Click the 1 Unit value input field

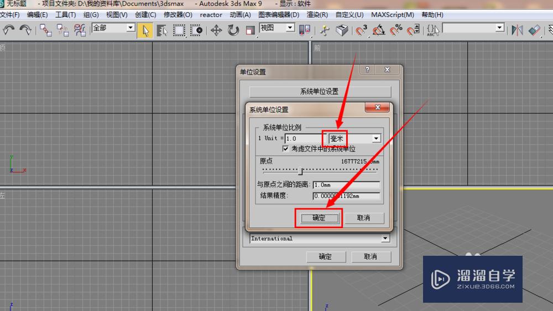click(305, 139)
